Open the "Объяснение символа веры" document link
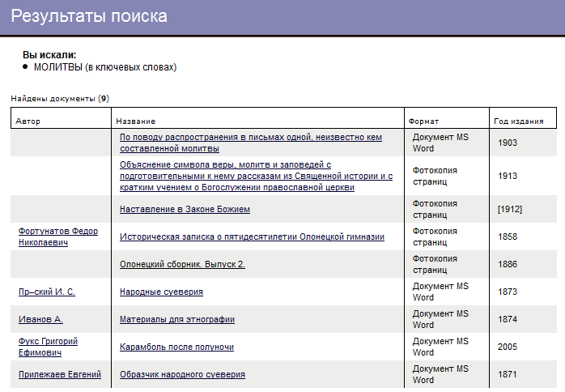This screenshot has width=565, height=392. pyautogui.click(x=256, y=176)
